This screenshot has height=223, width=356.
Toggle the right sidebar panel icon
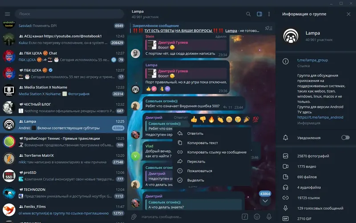tap(259, 14)
